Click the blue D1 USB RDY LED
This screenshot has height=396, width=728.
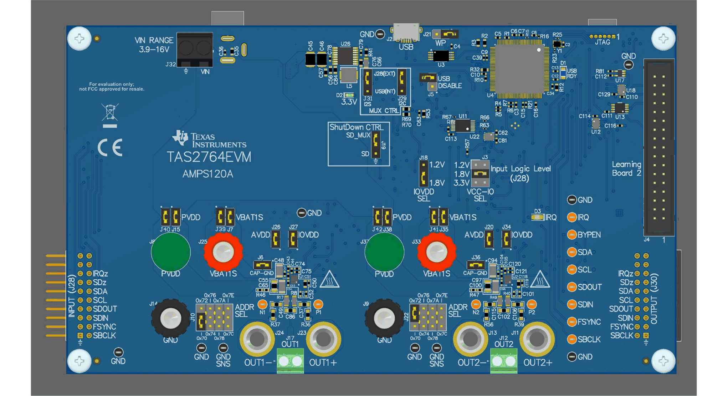(563, 73)
